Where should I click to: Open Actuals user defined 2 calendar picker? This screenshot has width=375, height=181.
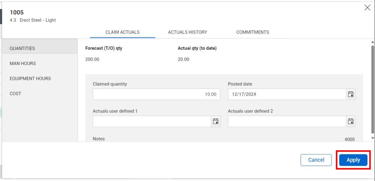click(x=351, y=121)
